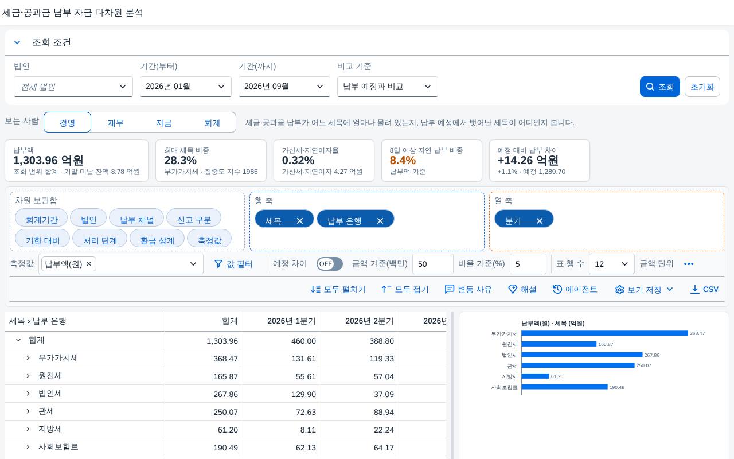Open 변동 사유 comments

[x=468, y=290]
